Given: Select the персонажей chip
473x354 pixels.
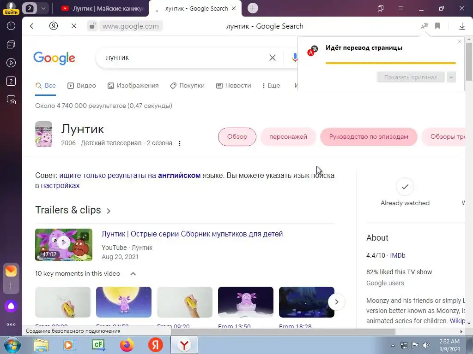Looking at the screenshot, I should 288,136.
